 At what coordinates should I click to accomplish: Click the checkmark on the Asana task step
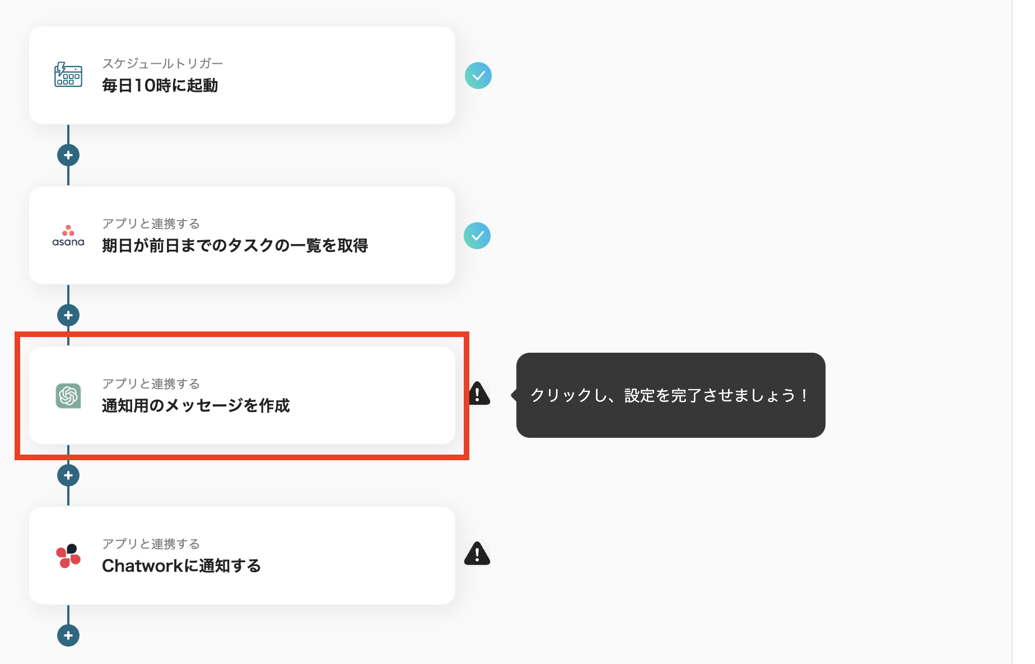point(477,236)
